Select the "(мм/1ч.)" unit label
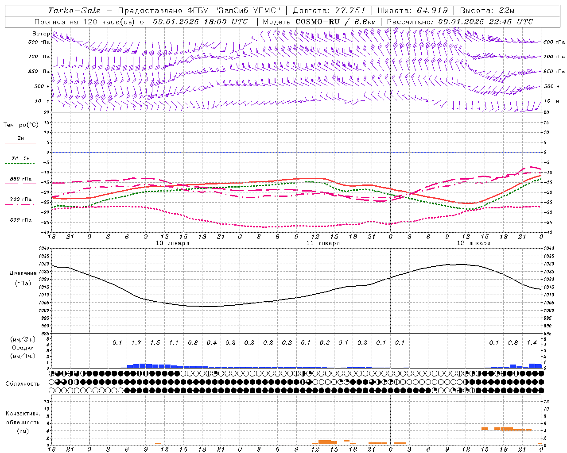This screenshot has height=453, width=567. click(x=23, y=356)
